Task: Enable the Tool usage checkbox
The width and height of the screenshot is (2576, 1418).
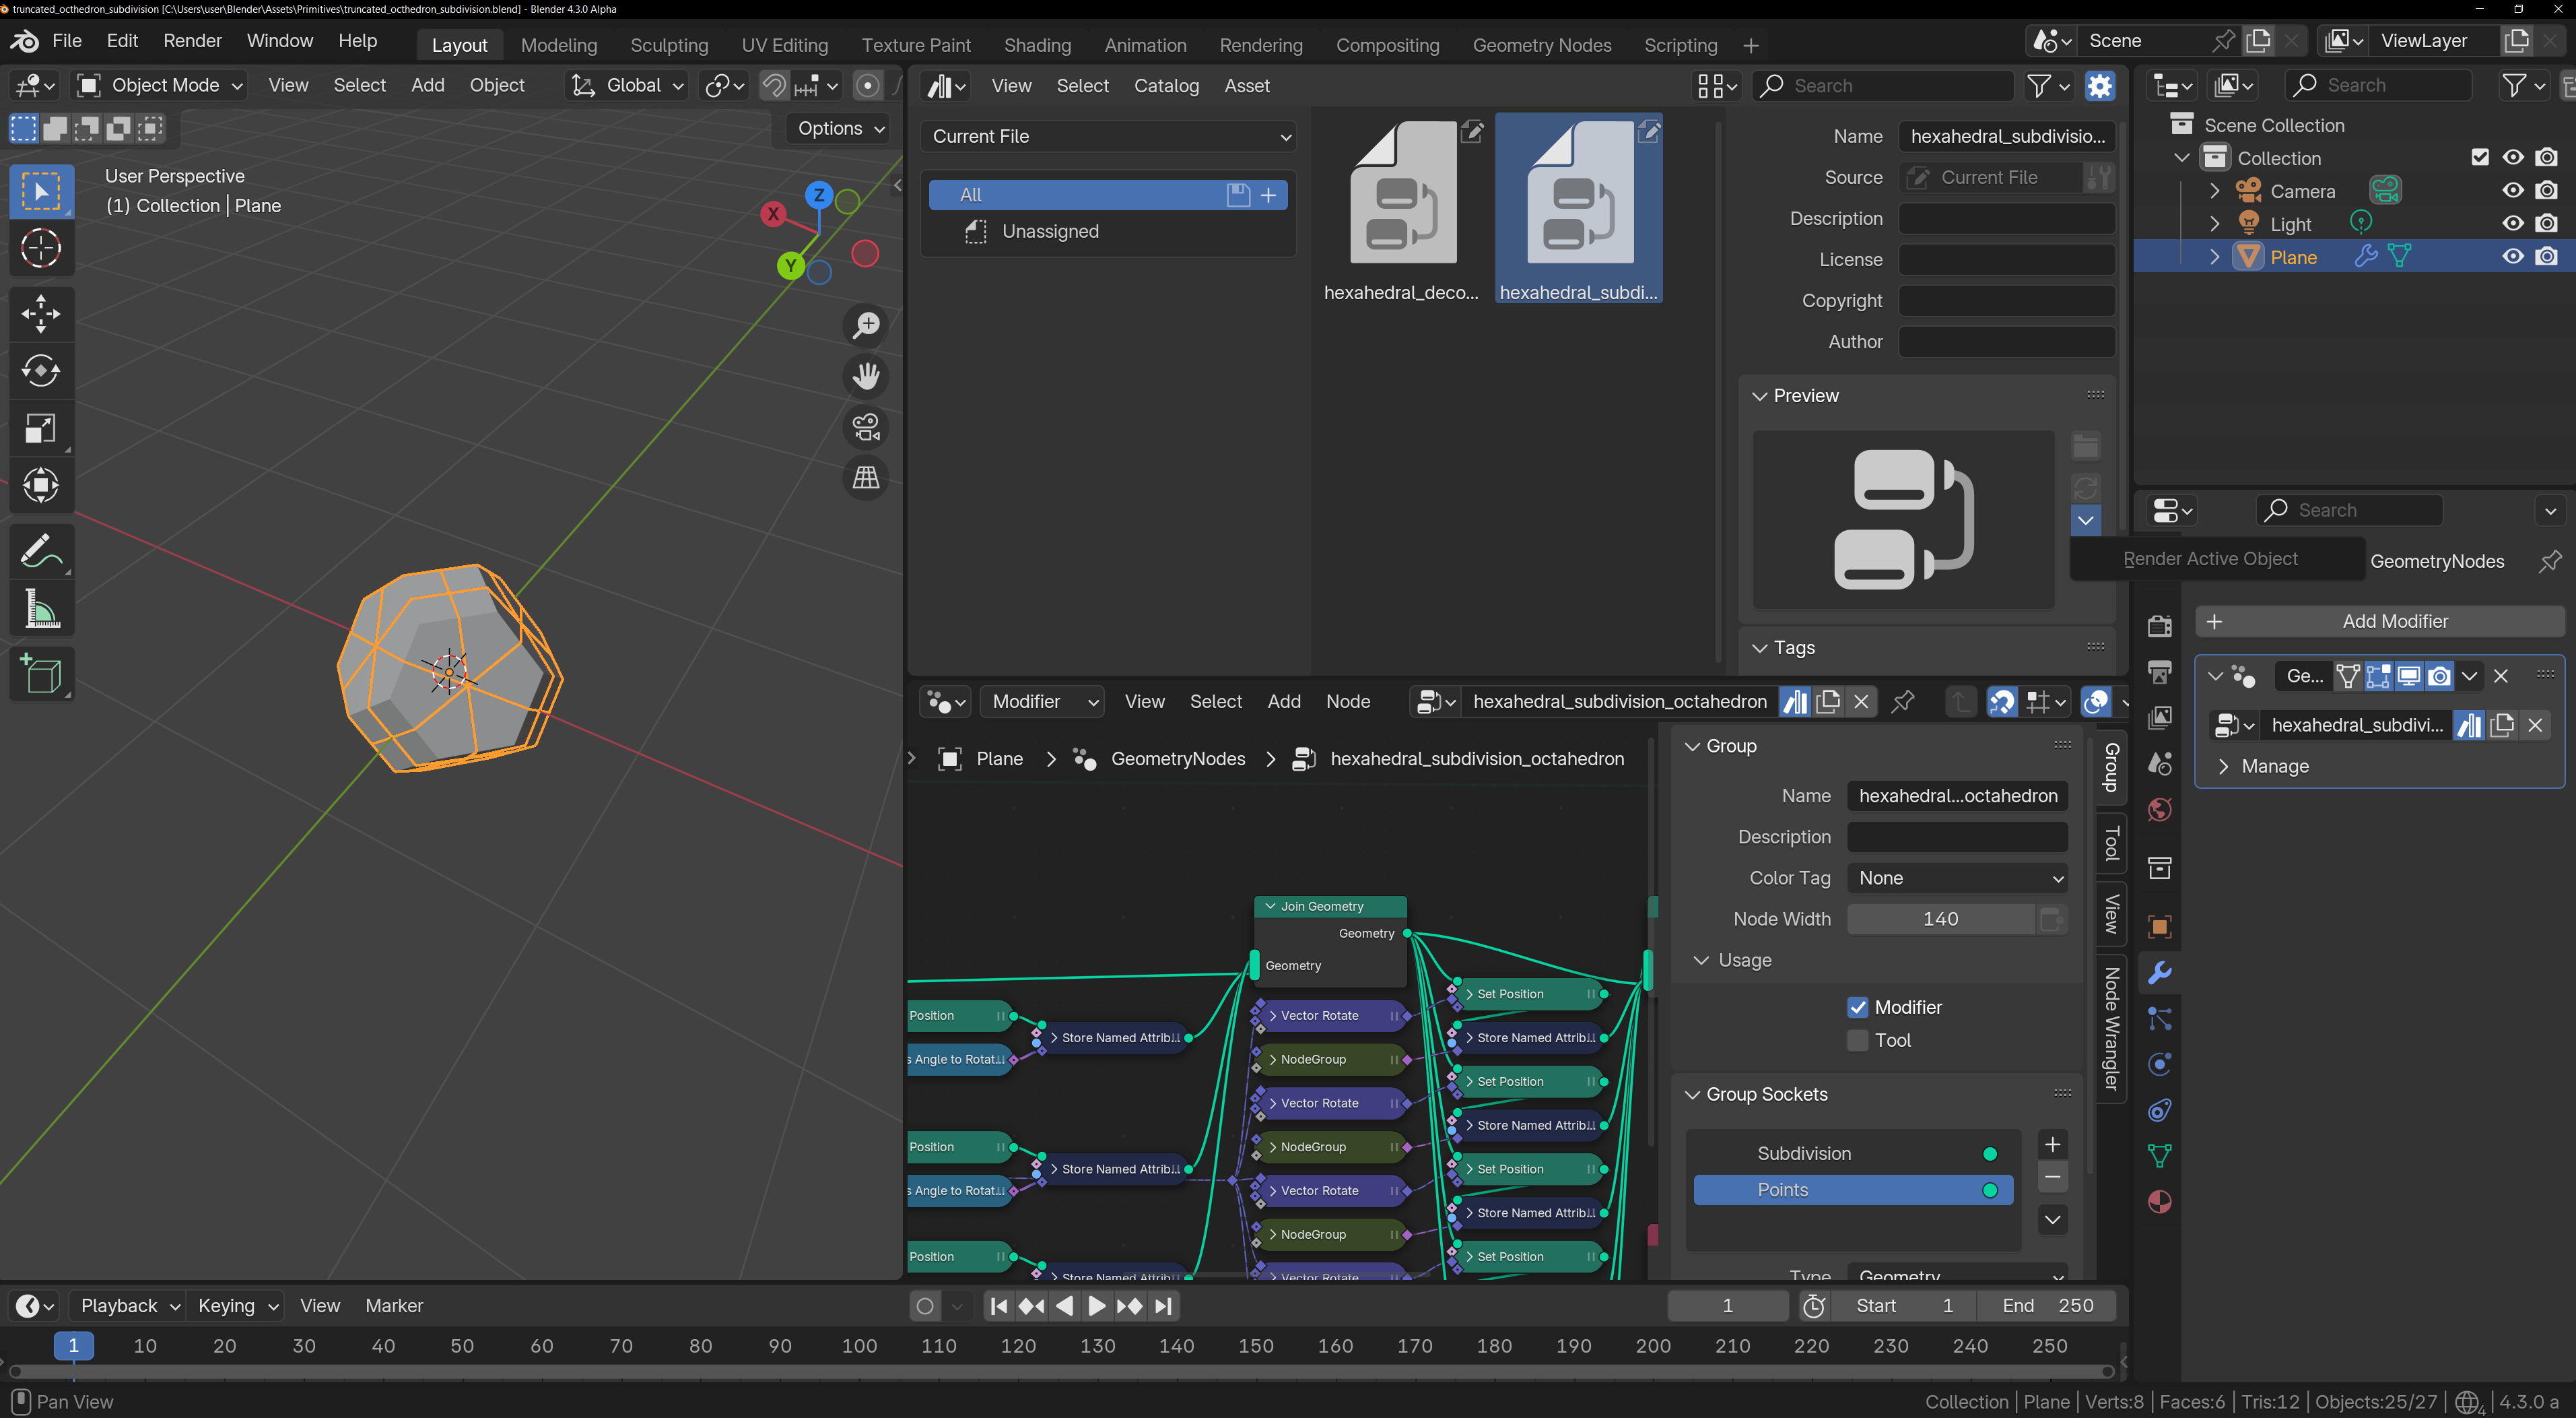Action: point(1858,1041)
